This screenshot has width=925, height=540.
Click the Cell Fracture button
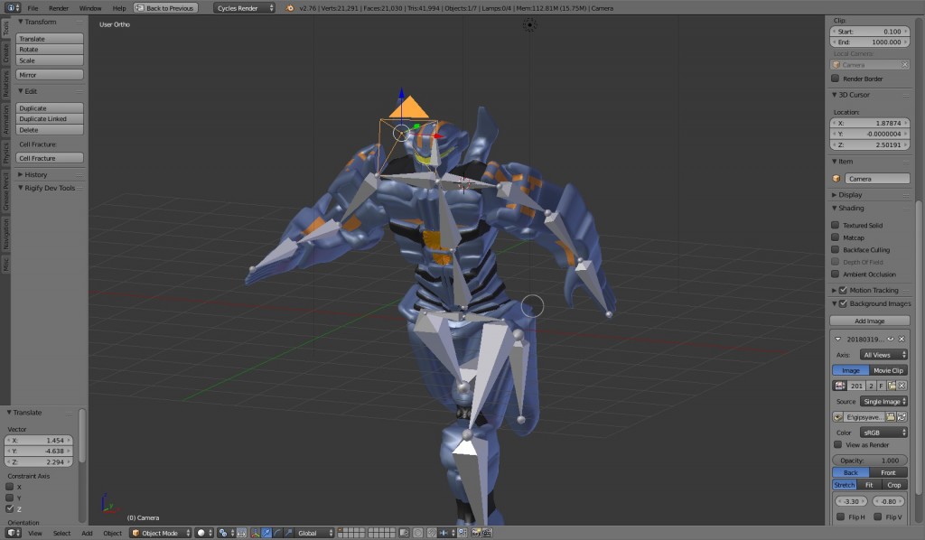click(x=50, y=158)
